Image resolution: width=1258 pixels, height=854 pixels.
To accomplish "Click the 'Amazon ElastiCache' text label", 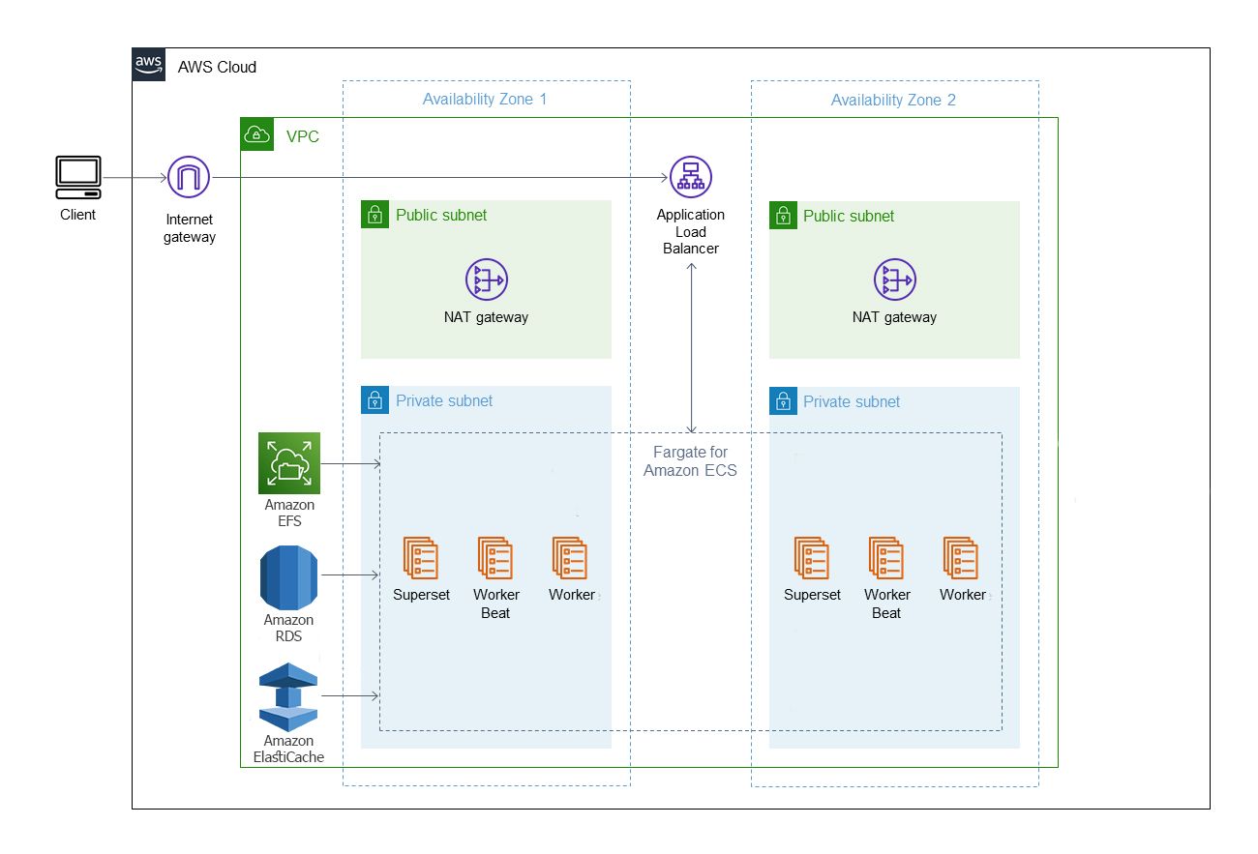I will coord(288,749).
